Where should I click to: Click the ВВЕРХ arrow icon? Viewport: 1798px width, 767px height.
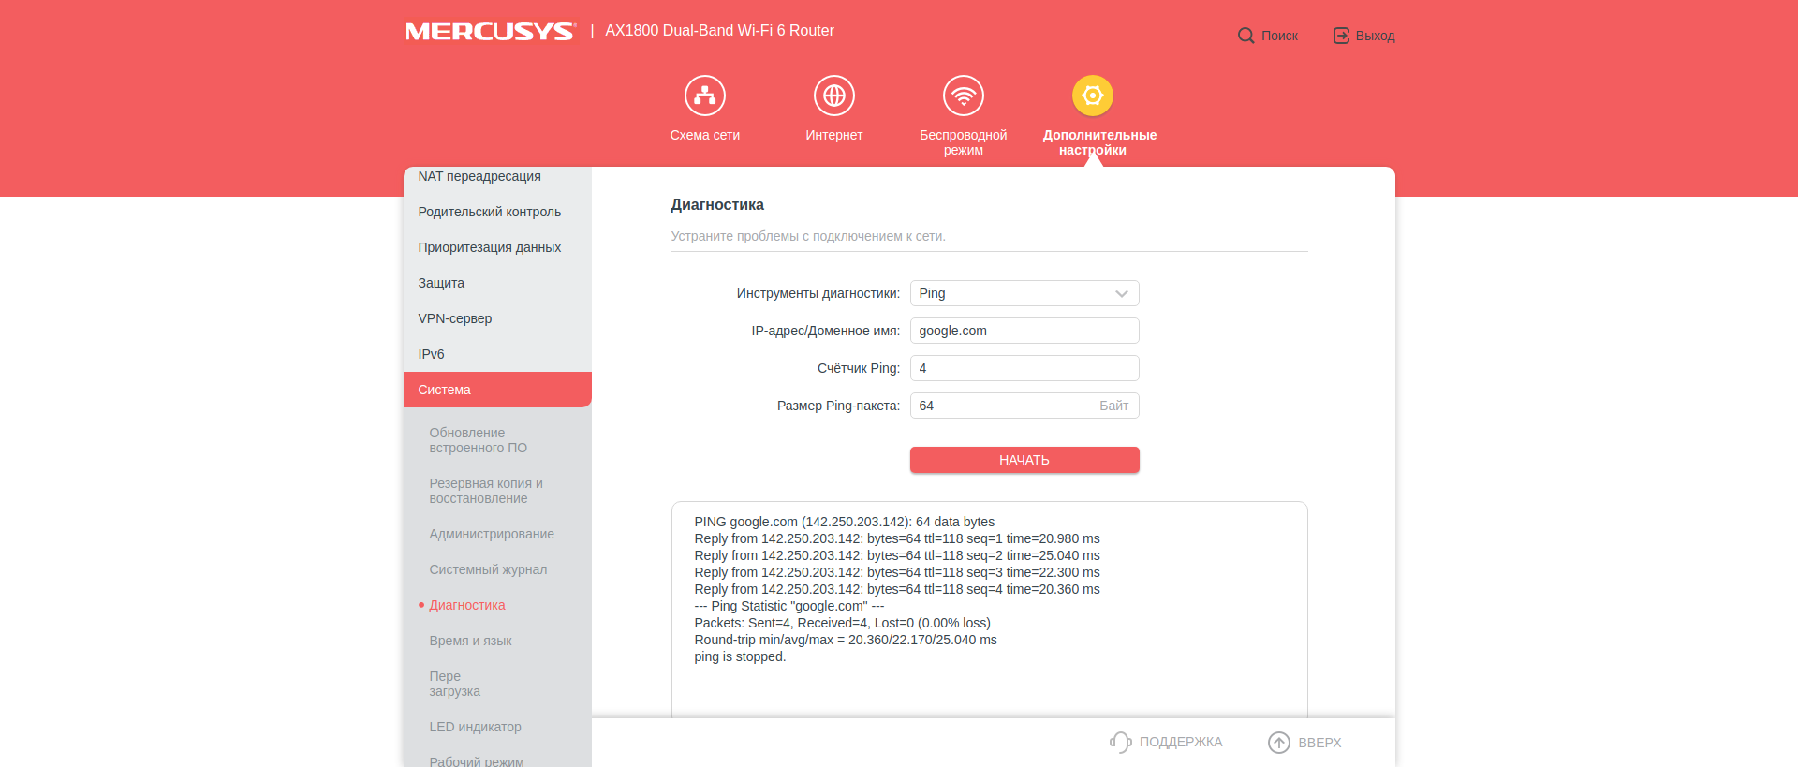(x=1278, y=742)
